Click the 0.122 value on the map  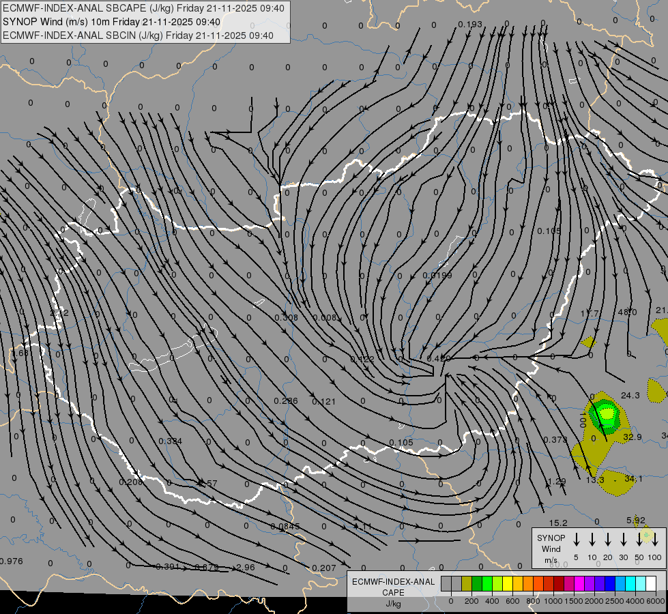pos(362,360)
